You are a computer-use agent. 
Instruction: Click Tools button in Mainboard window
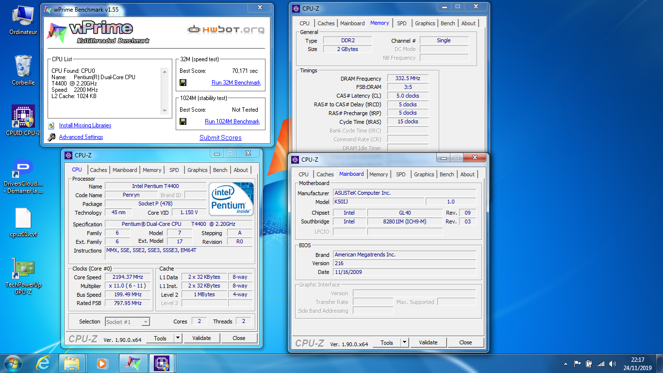(387, 342)
